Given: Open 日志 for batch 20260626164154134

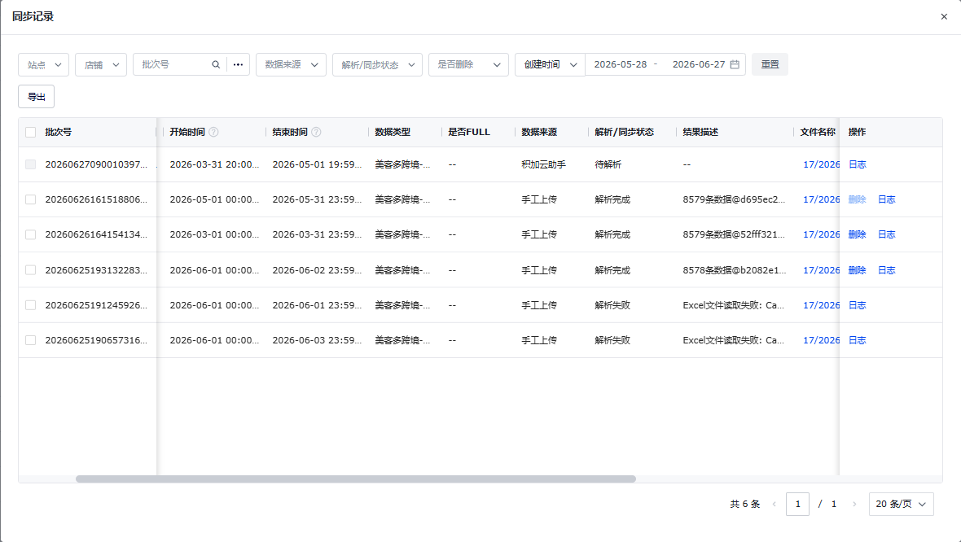Looking at the screenshot, I should [887, 234].
